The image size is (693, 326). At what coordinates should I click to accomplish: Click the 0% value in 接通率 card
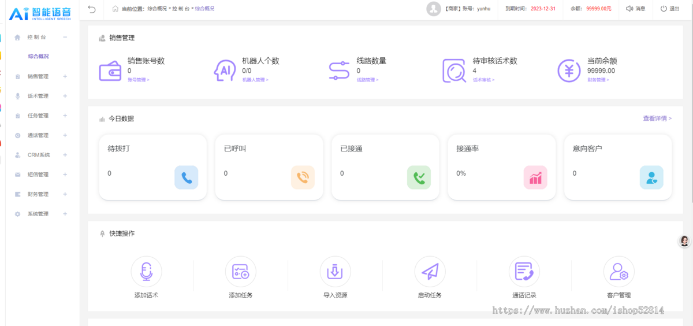pyautogui.click(x=461, y=173)
